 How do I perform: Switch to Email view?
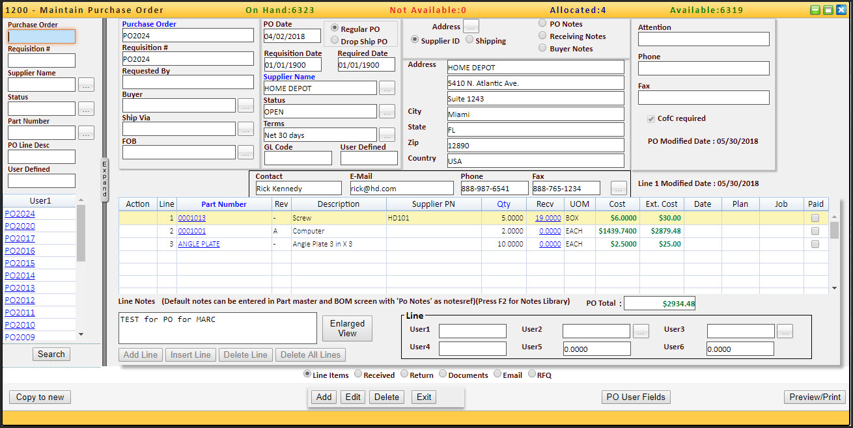point(497,374)
